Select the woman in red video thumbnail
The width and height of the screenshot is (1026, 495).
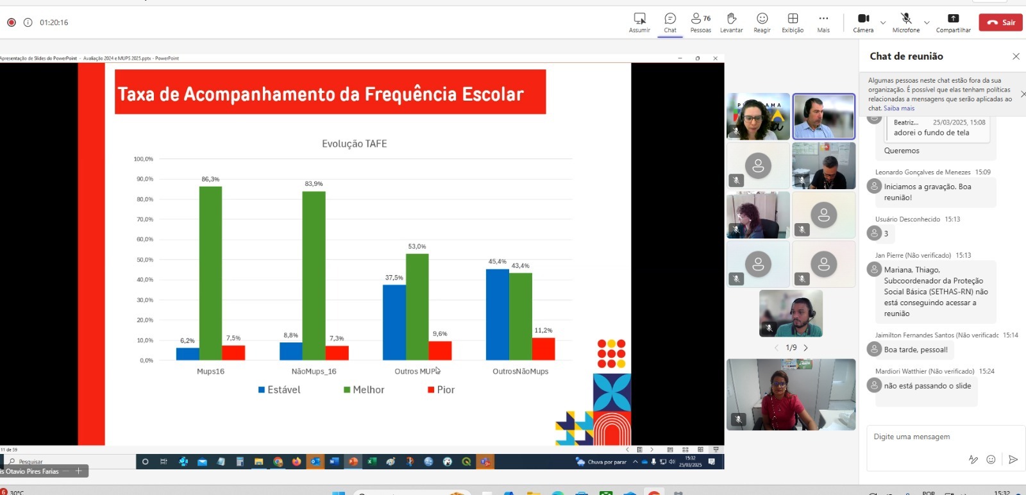[791, 394]
